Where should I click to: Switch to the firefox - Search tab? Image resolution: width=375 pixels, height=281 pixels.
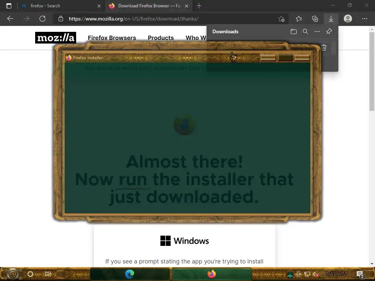pyautogui.click(x=61, y=6)
